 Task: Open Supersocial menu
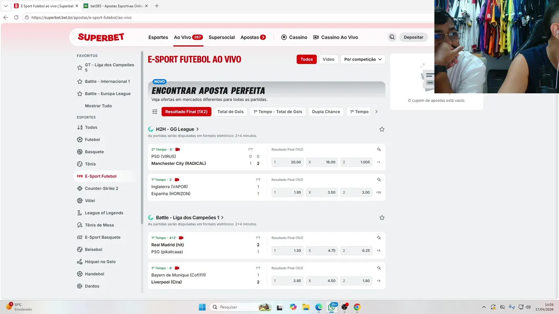tap(221, 37)
